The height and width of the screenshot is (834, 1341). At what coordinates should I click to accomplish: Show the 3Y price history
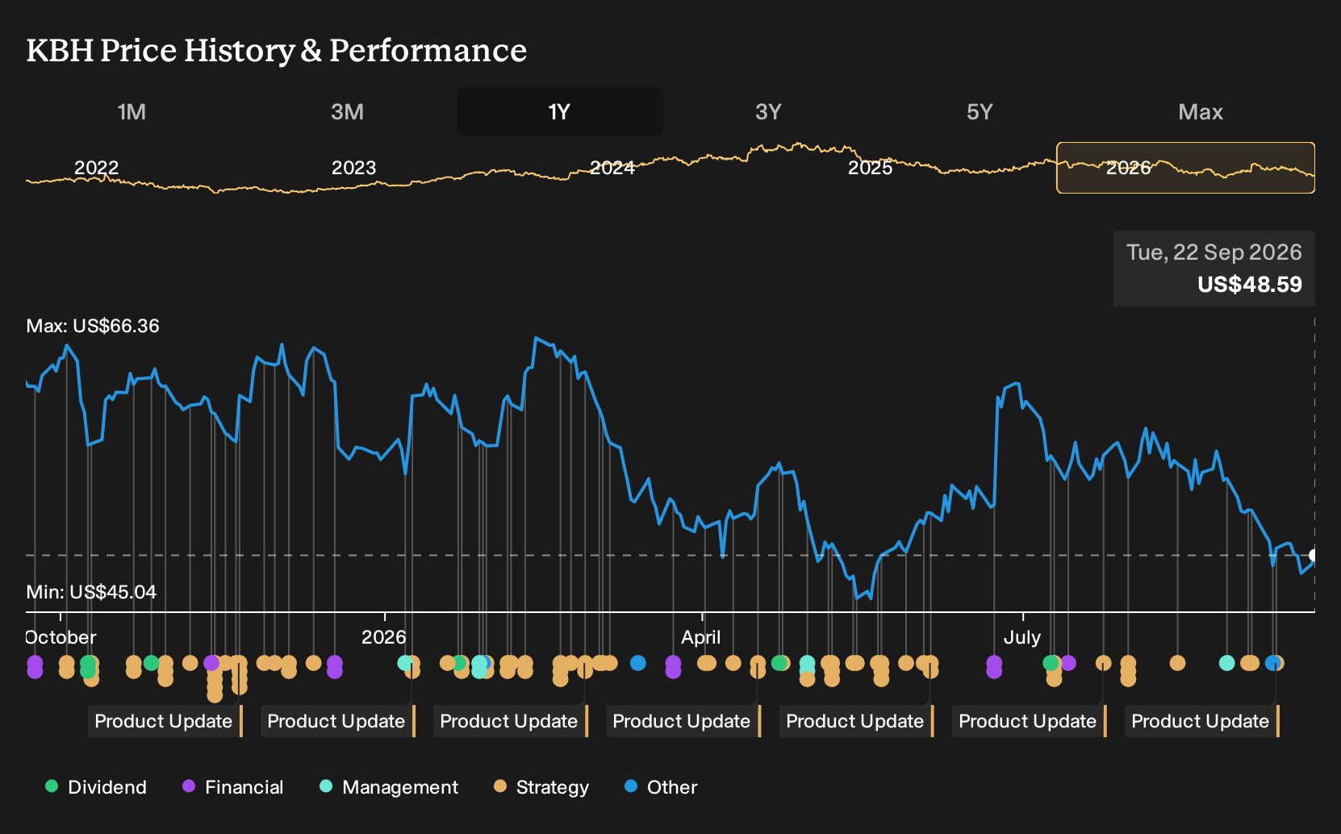tap(768, 111)
